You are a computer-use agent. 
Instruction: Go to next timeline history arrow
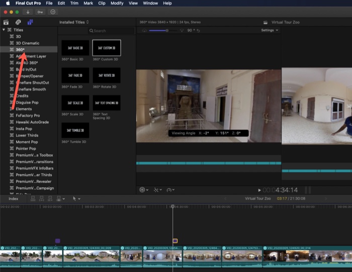pos(326,199)
